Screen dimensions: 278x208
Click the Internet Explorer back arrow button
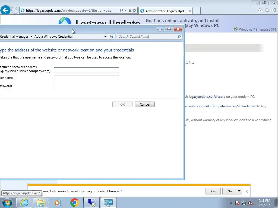5,10
